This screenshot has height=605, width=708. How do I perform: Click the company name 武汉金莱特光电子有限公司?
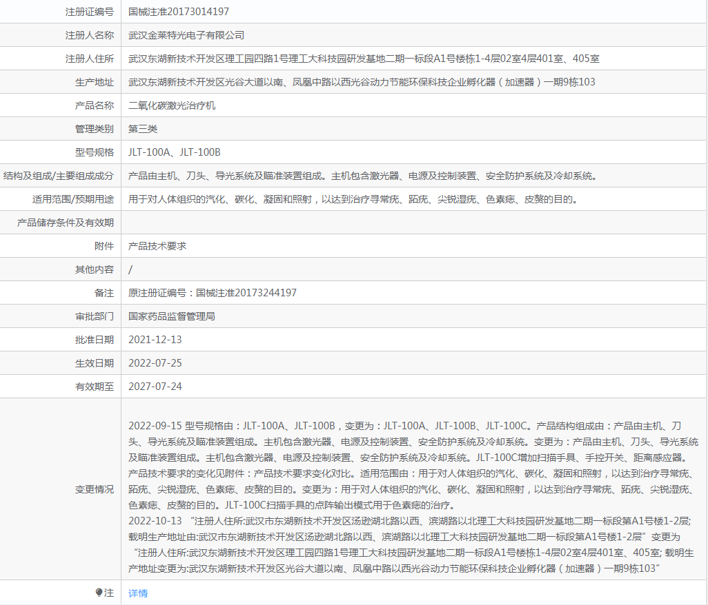(x=186, y=35)
